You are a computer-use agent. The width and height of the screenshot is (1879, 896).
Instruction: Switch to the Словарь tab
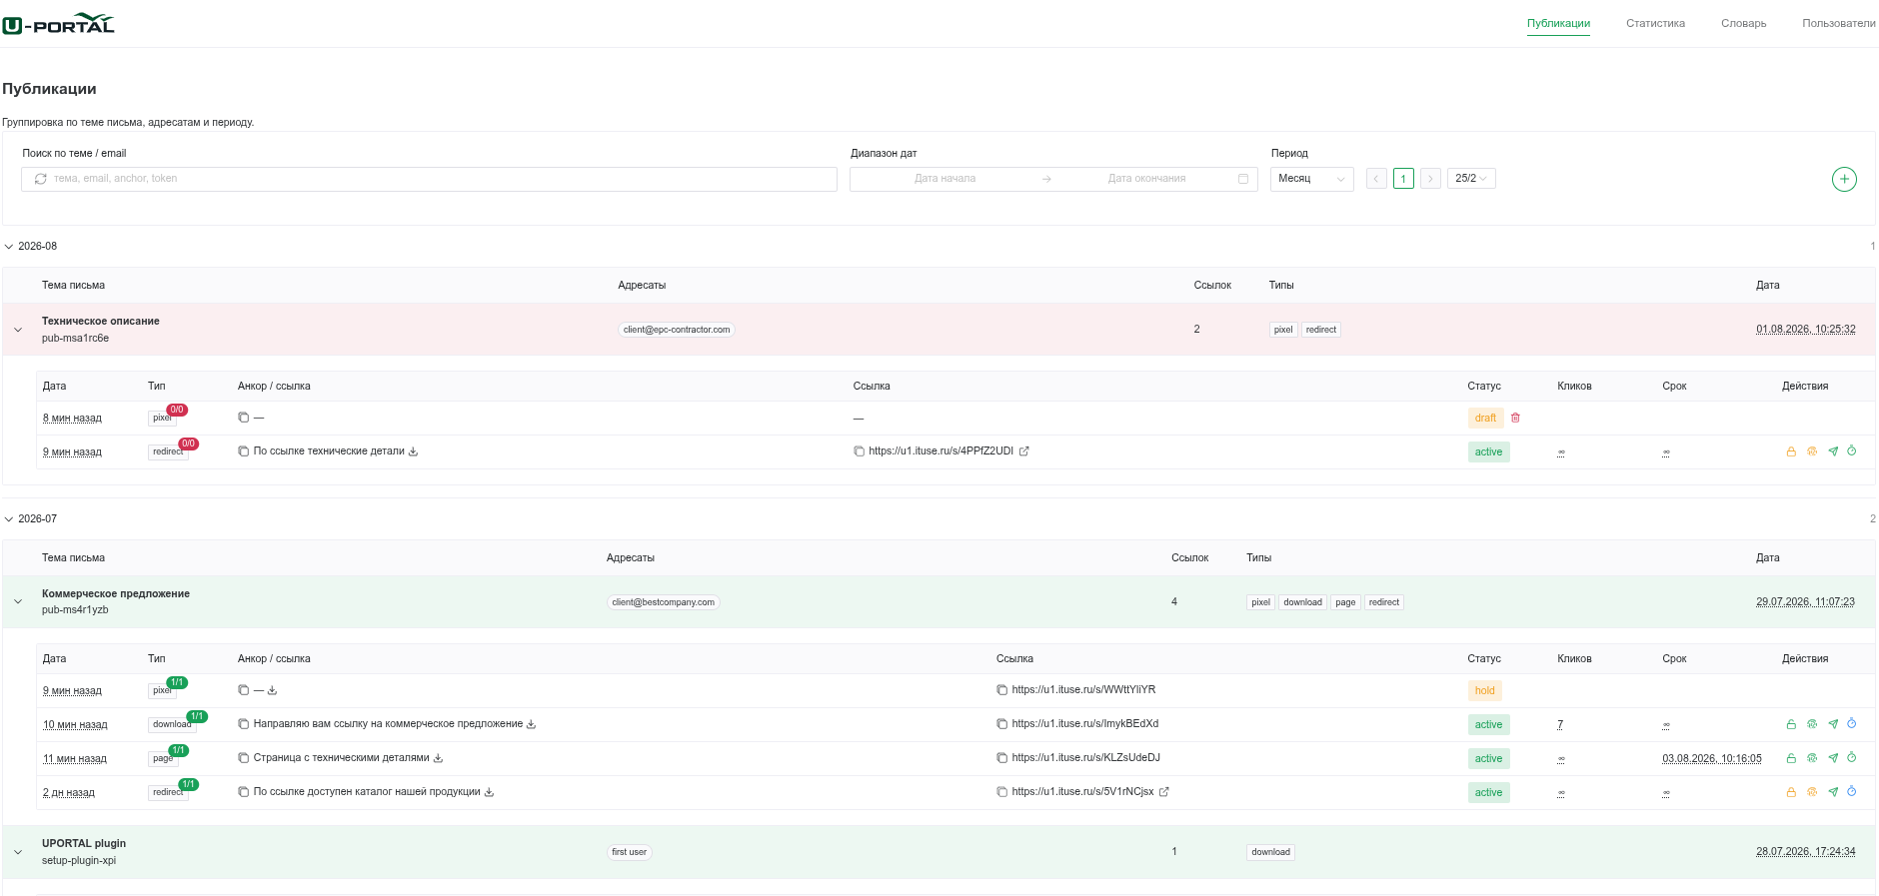pyautogui.click(x=1743, y=23)
